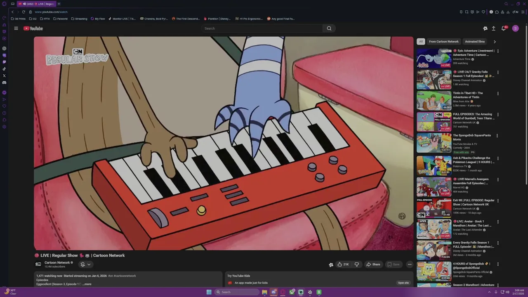This screenshot has width=528, height=297.
Task: Dislike the video with thumbs down
Action: coord(357,264)
